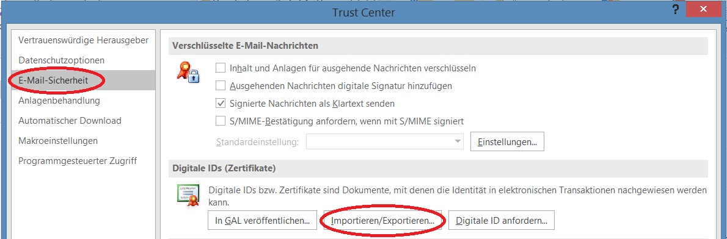The image size is (727, 239).
Task: Click the encrypted mail ribbon-and-lock icon
Action: (188, 73)
